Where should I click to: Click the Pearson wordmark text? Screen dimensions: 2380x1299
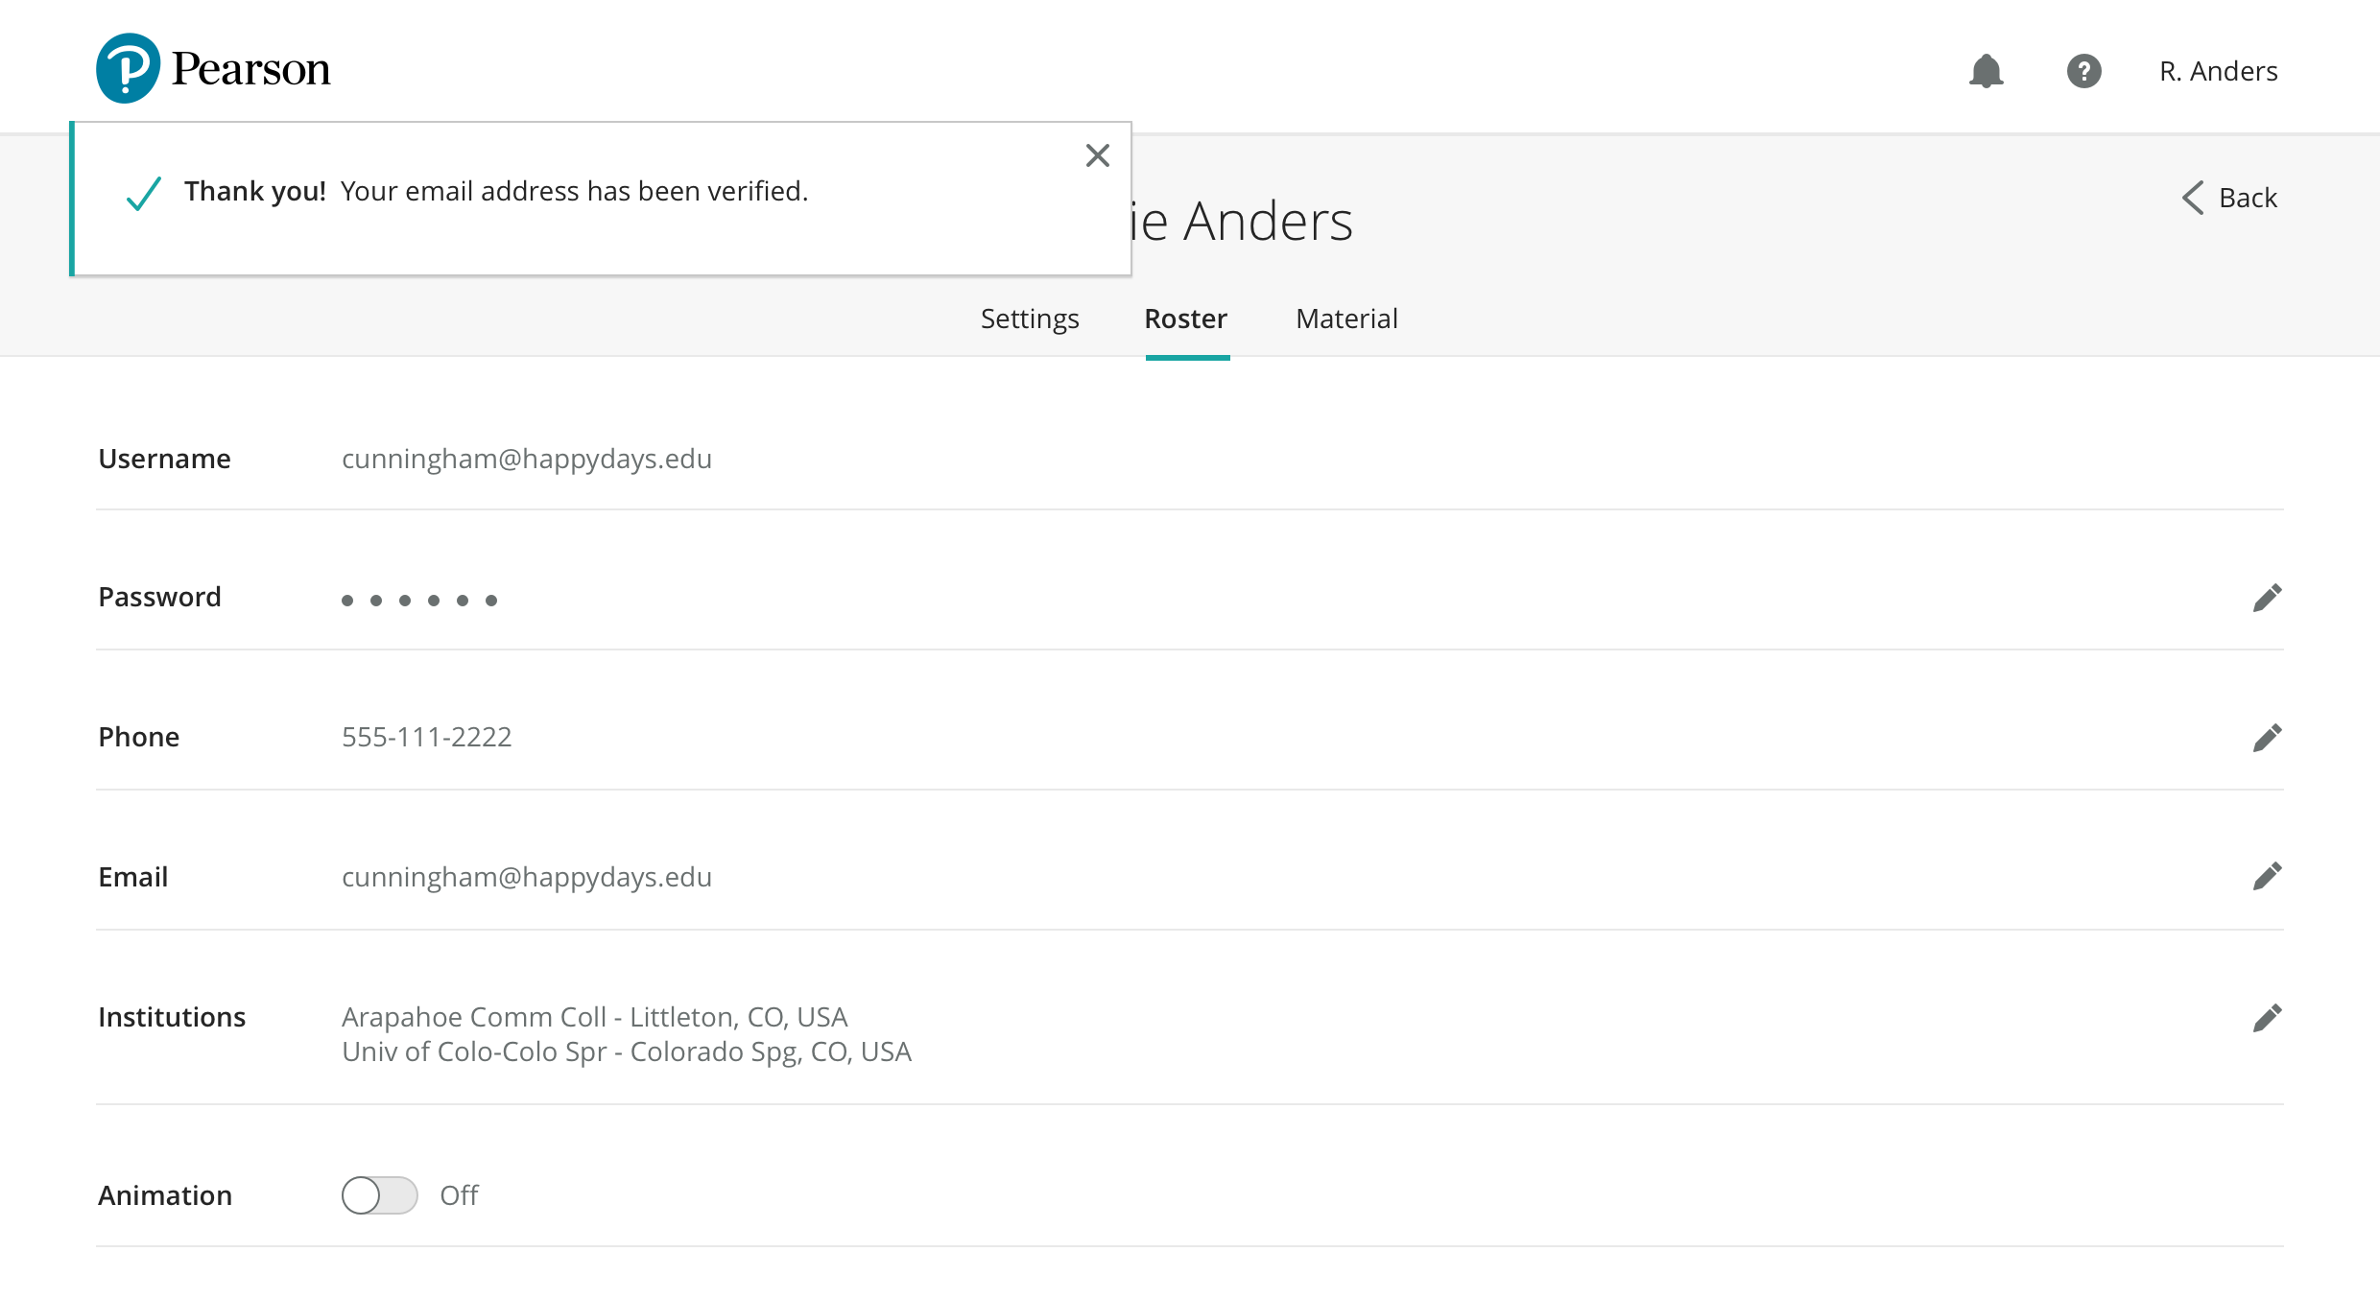[x=250, y=69]
